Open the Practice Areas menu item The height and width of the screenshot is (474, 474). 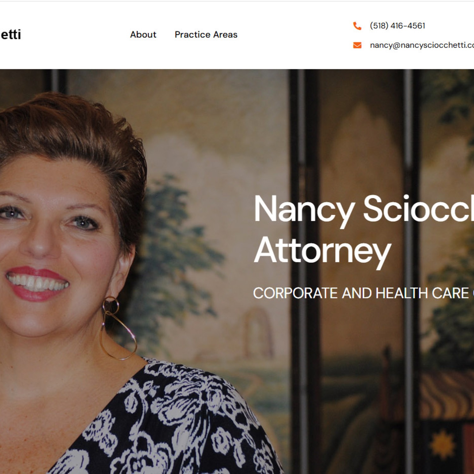click(x=206, y=34)
